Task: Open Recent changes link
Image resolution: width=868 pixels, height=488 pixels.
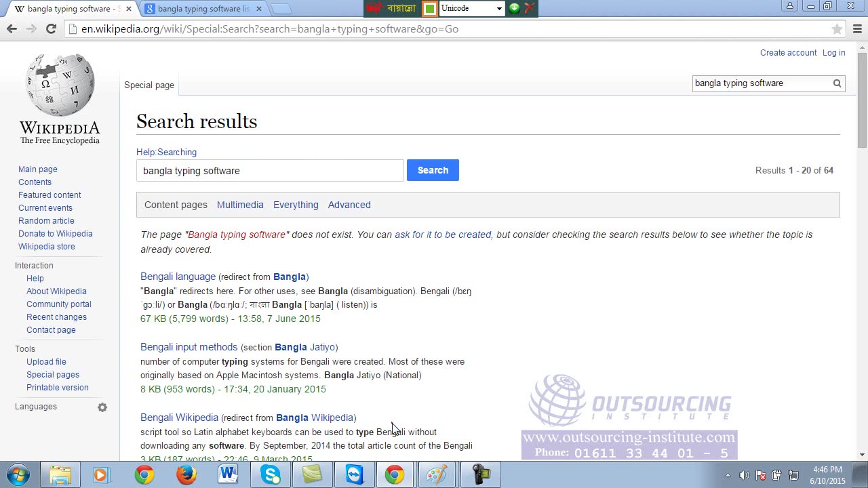Action: (x=56, y=317)
